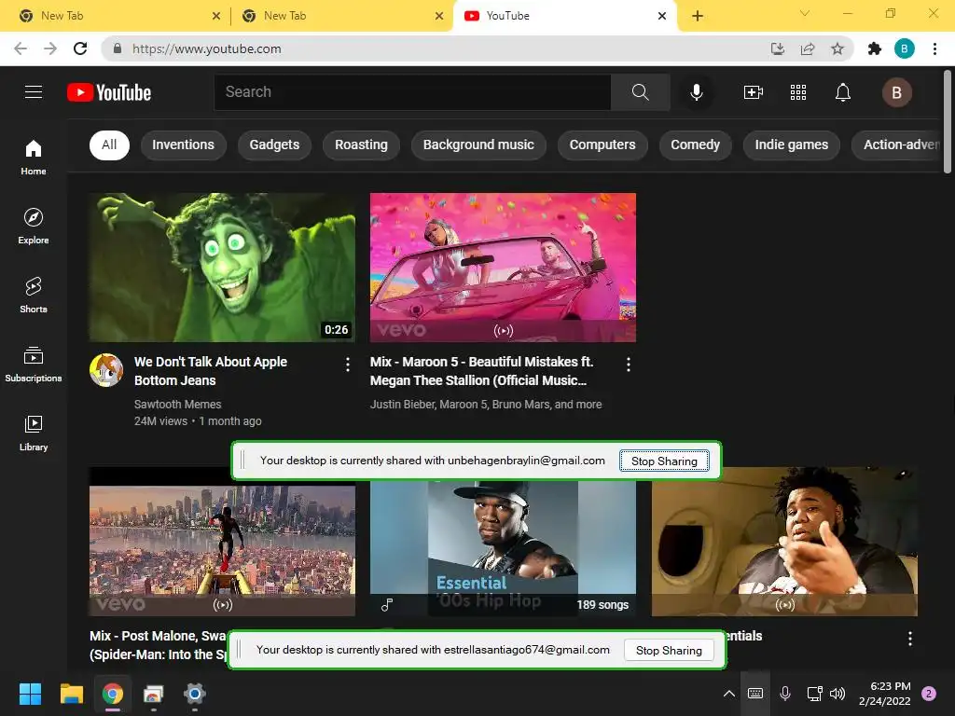Open the Chrome tab search chevron
This screenshot has height=716, width=955.
[x=805, y=13]
